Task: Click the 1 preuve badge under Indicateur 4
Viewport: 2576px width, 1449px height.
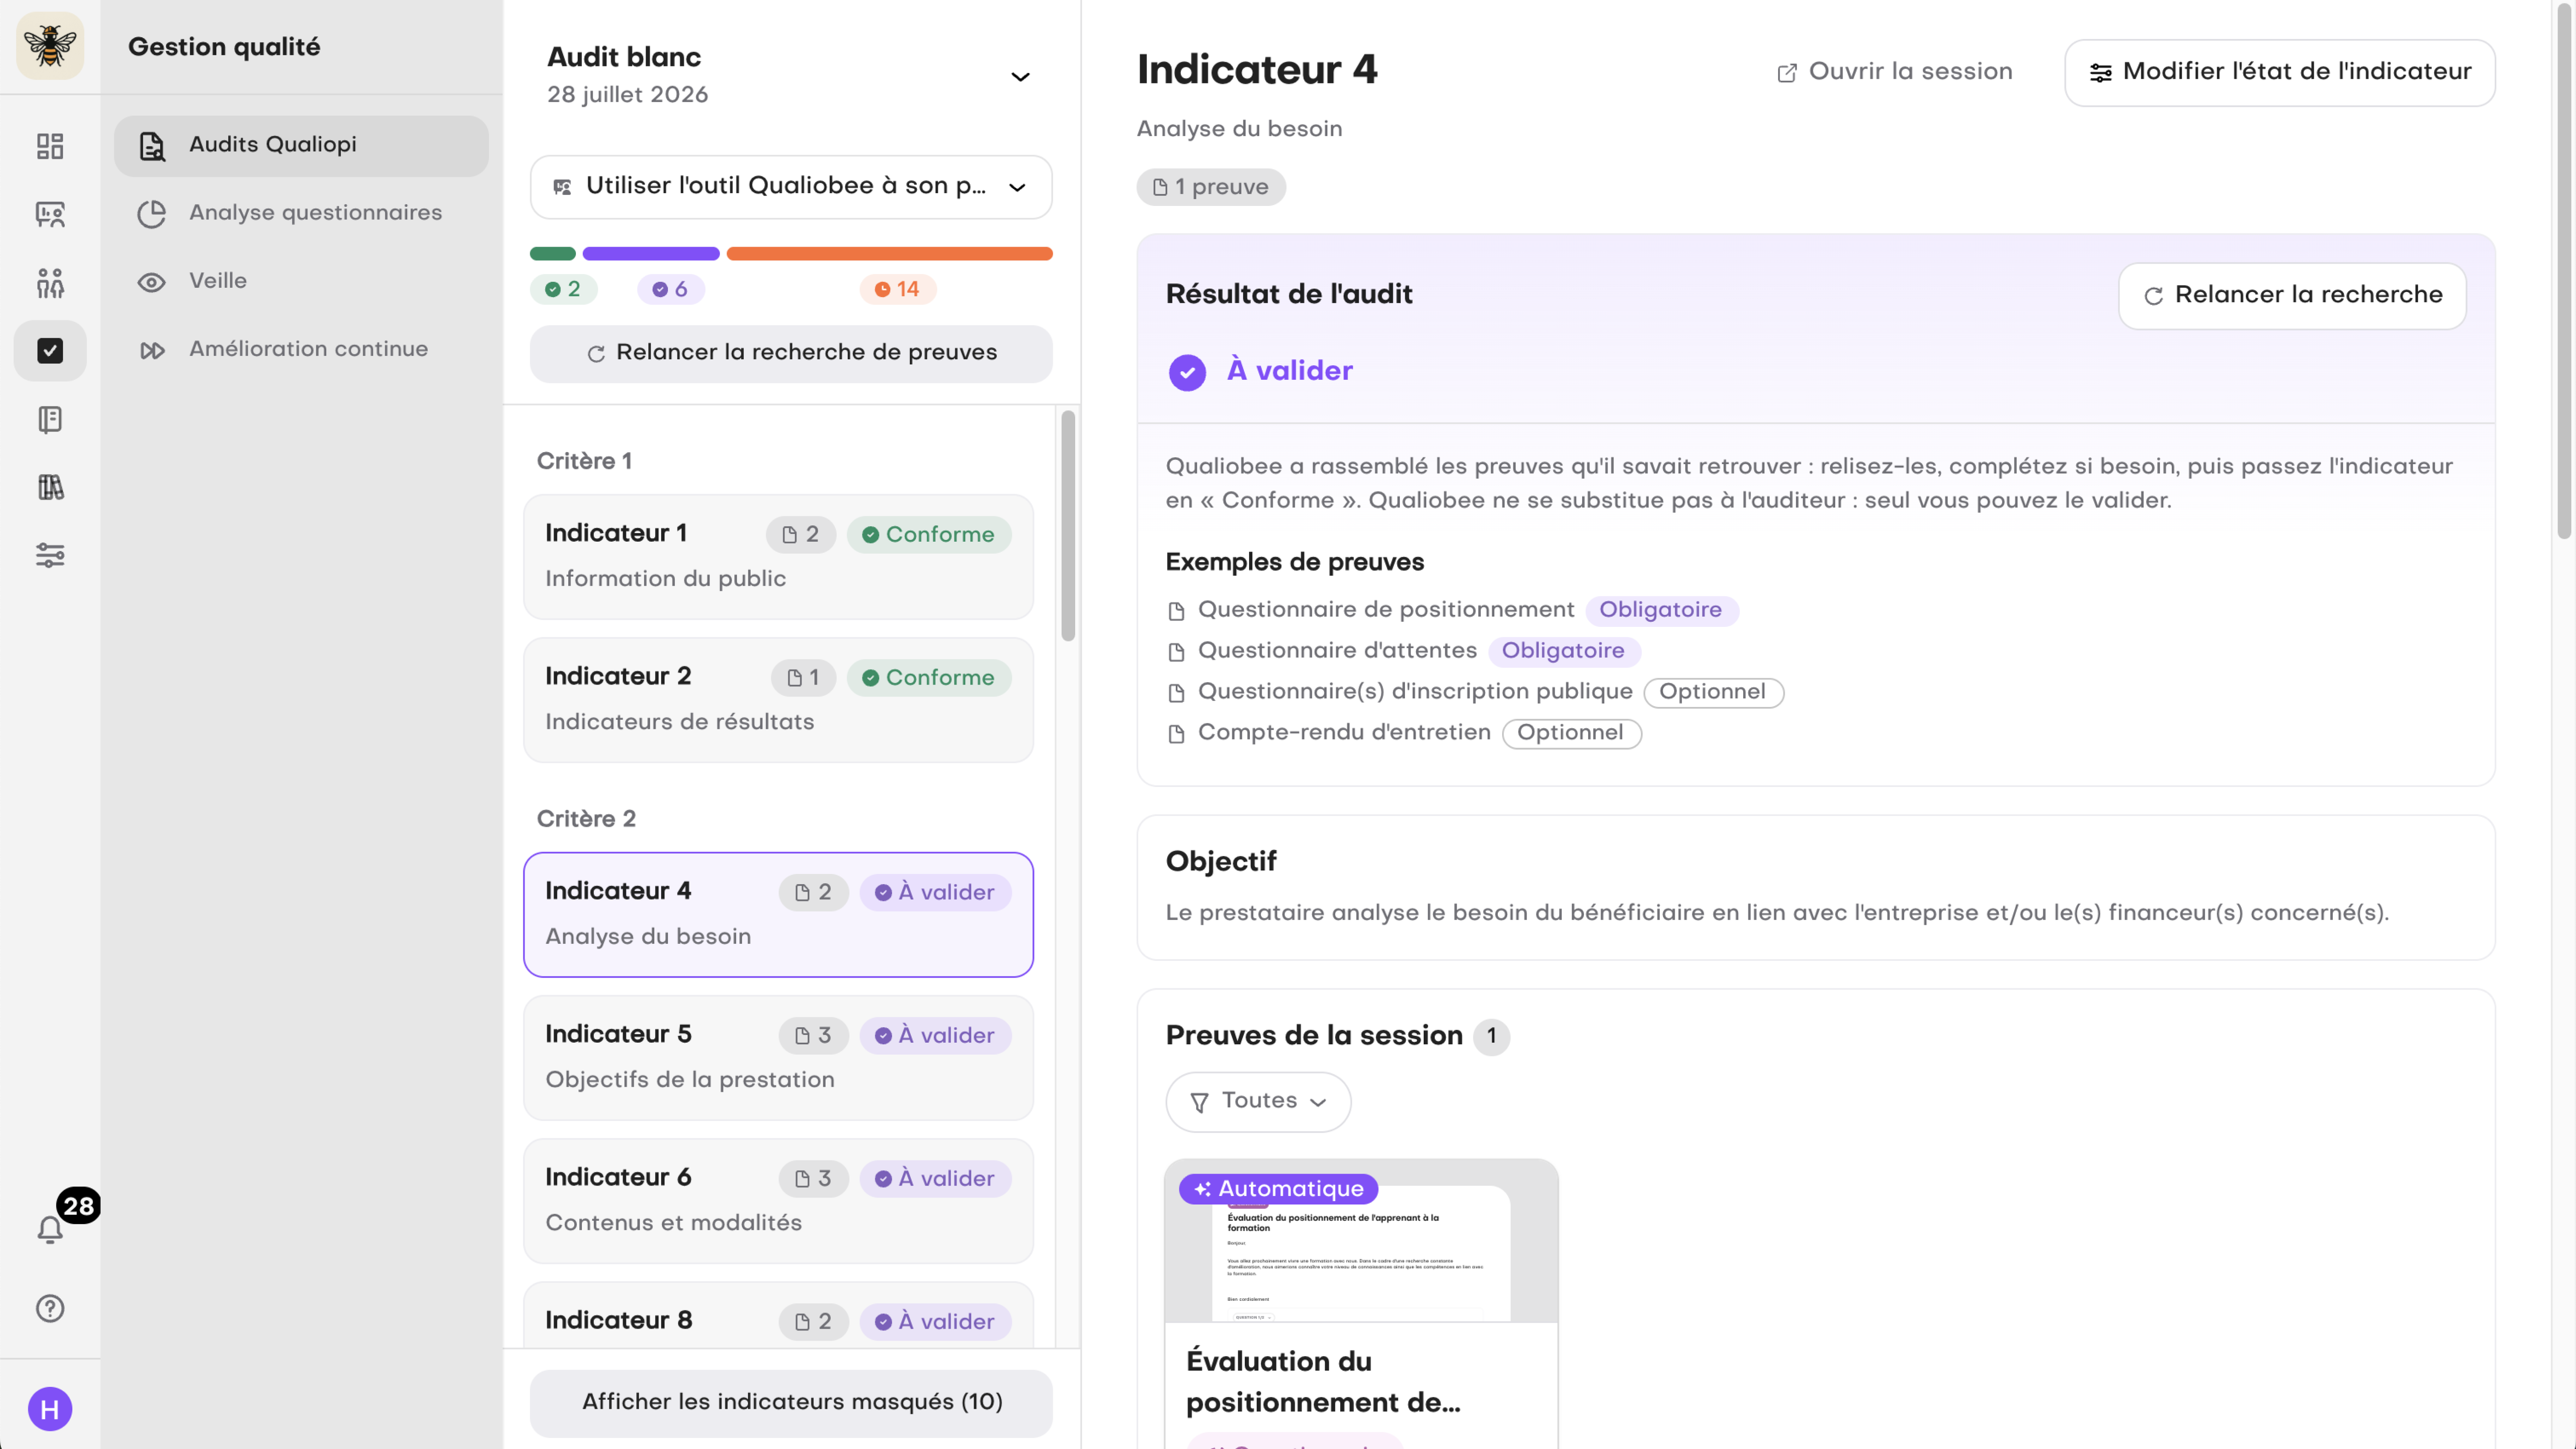Action: [1211, 187]
